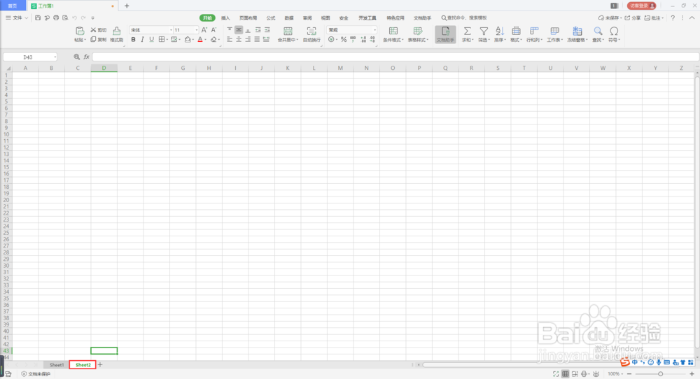Switch to the 公式 (Formulas) tab
Image resolution: width=700 pixels, height=379 pixels.
click(x=270, y=18)
